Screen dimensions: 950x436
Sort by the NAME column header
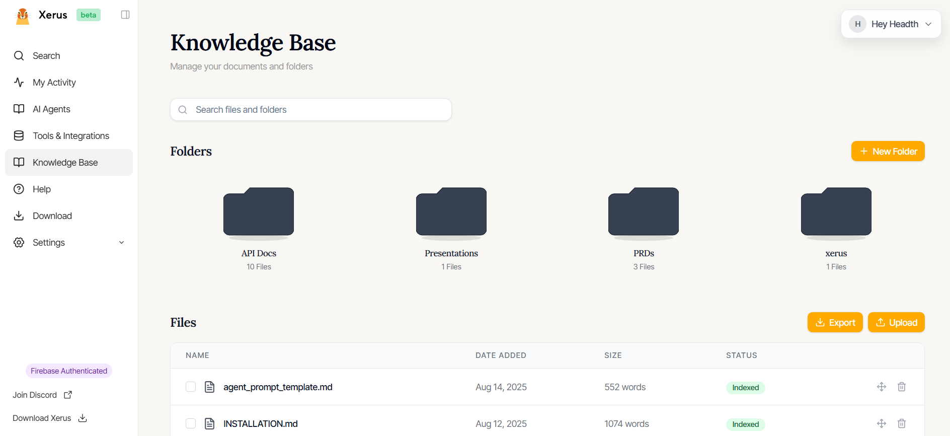197,355
